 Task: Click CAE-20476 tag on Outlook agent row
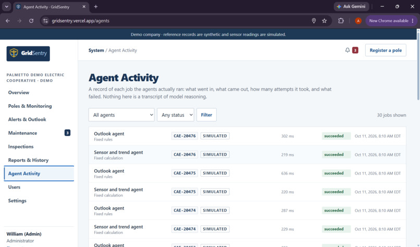(184, 136)
